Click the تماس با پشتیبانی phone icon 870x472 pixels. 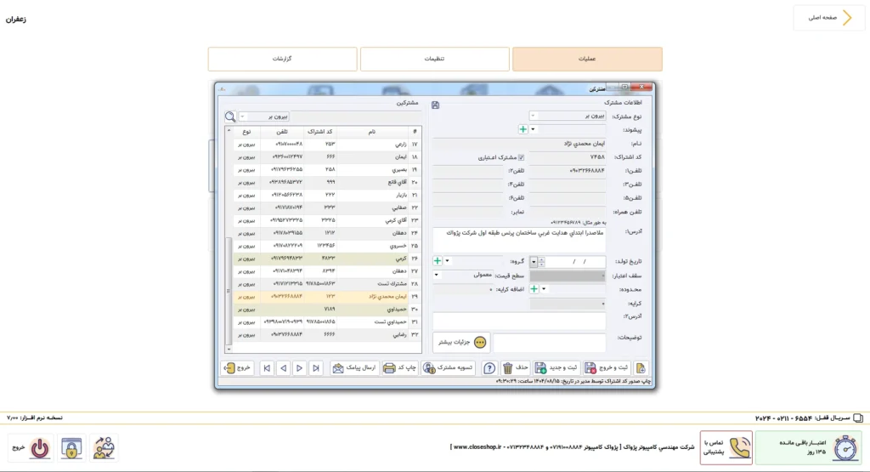(739, 447)
